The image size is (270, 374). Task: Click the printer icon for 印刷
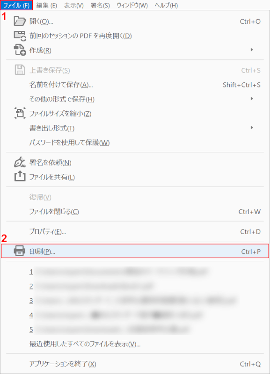click(x=20, y=251)
